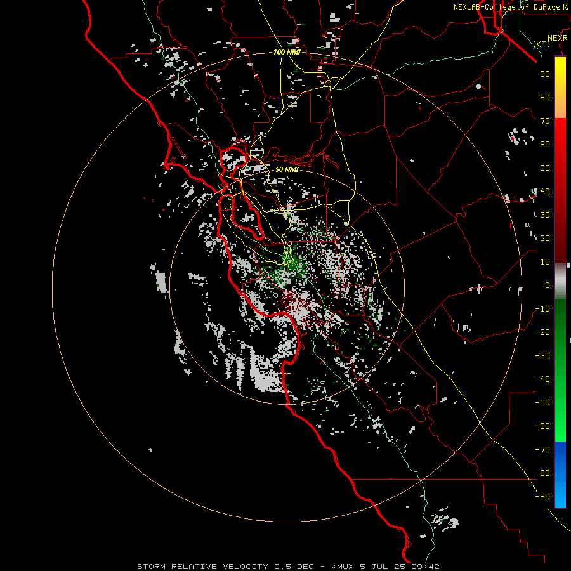
Task: Click the NEXR label at top right
Action: pyautogui.click(x=558, y=38)
